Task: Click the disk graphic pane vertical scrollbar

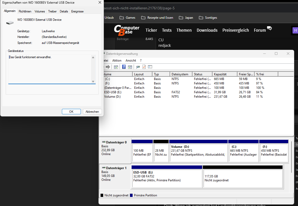Action: tap(292, 157)
